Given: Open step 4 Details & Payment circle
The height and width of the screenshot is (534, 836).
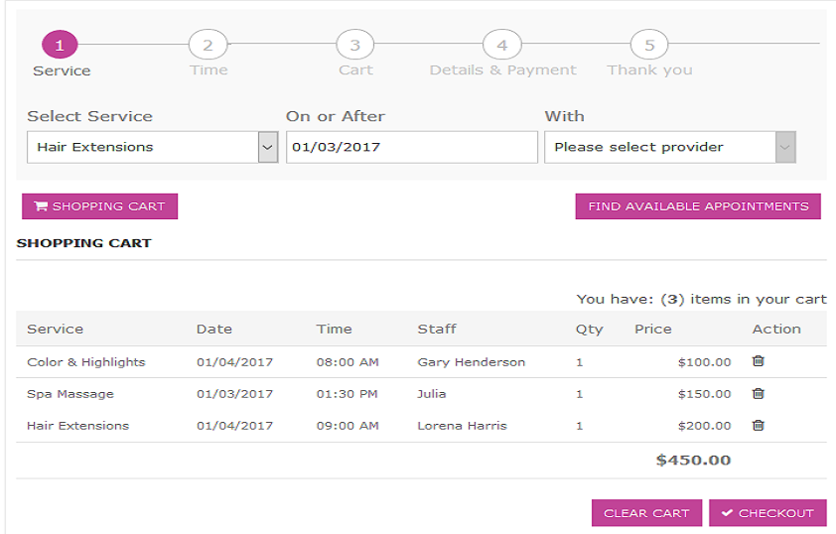Looking at the screenshot, I should [502, 45].
